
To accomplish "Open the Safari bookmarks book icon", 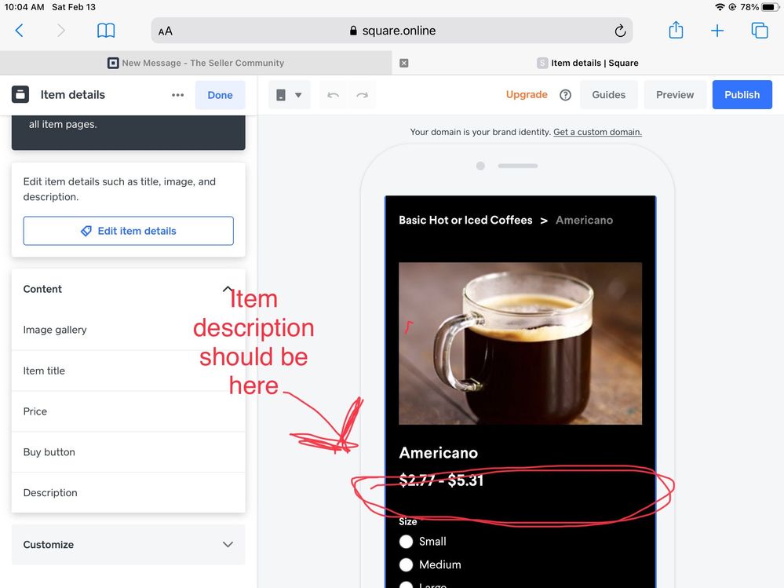I will [106, 31].
